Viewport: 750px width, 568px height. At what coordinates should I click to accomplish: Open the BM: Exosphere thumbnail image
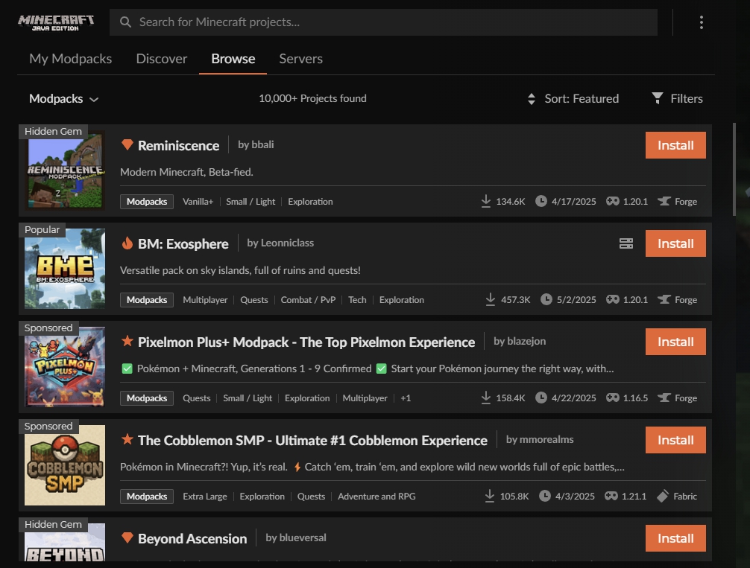(x=65, y=269)
